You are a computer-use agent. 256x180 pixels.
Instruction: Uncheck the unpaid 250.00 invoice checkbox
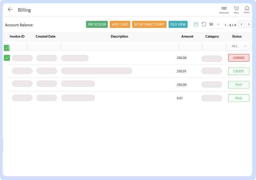pyautogui.click(x=7, y=58)
